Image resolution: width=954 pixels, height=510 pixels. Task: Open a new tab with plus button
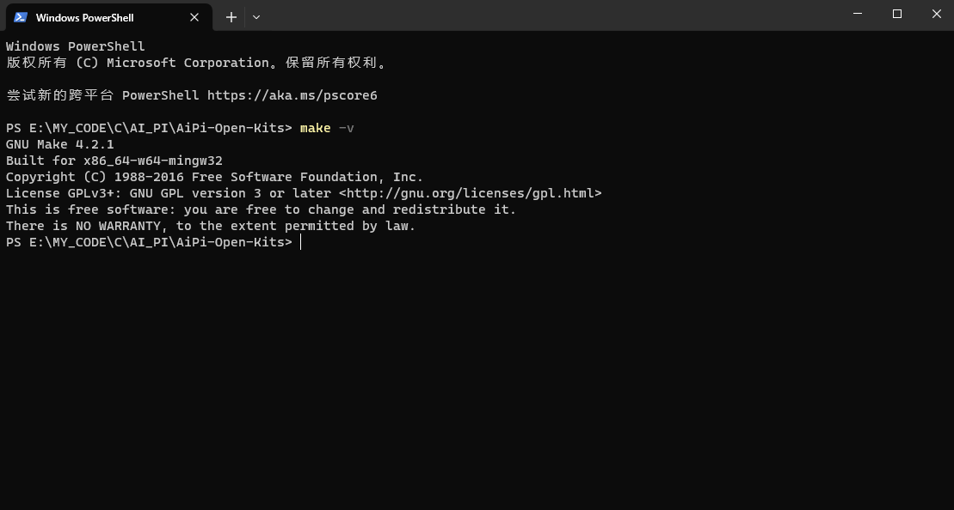click(x=231, y=17)
